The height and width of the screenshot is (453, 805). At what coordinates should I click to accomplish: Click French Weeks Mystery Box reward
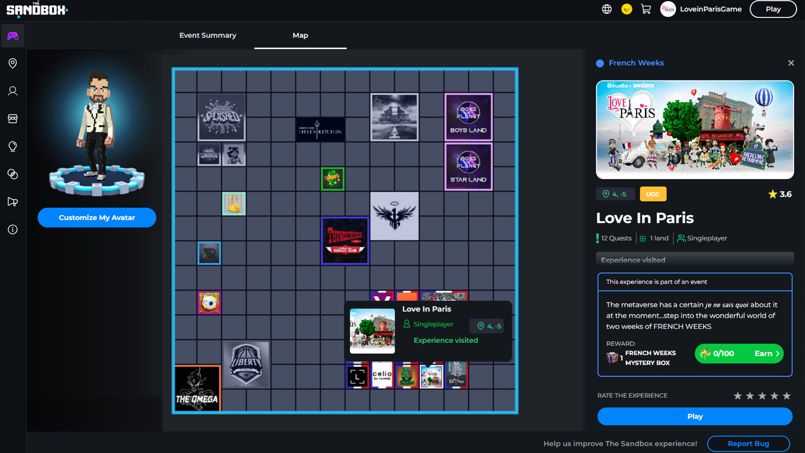pos(641,358)
